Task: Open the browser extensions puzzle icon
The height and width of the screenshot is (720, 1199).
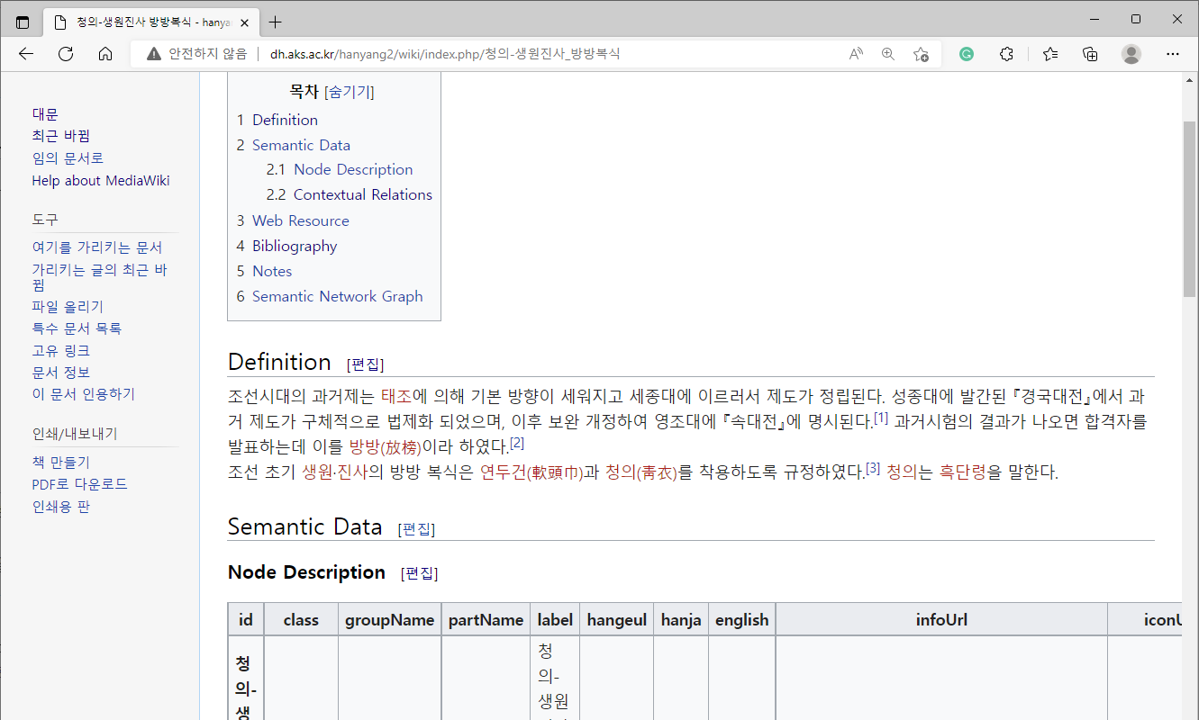Action: (x=1007, y=54)
